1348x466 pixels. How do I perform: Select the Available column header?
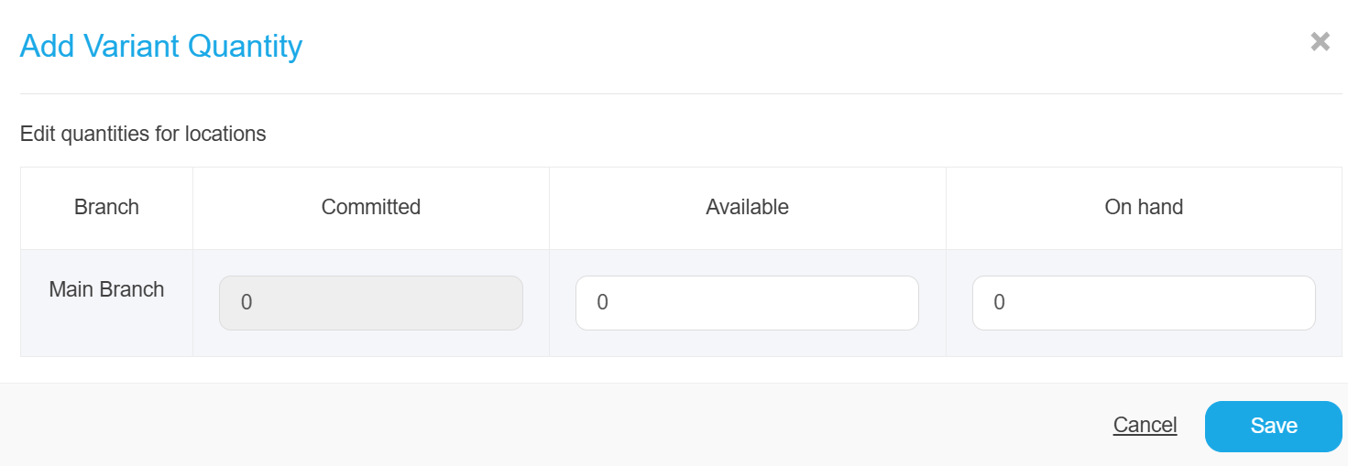pyautogui.click(x=747, y=207)
